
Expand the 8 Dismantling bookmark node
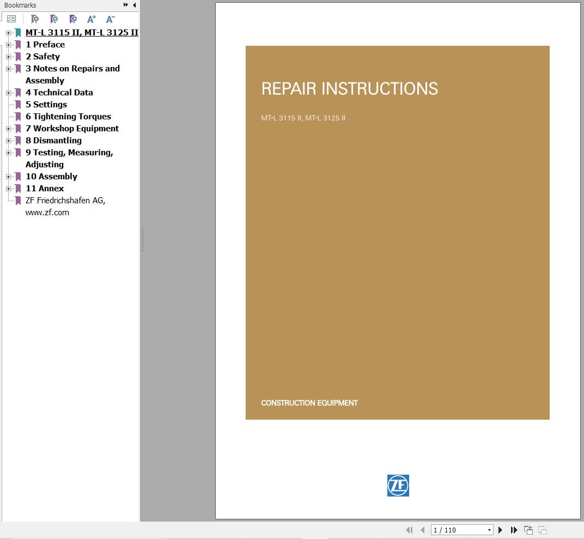[8, 141]
